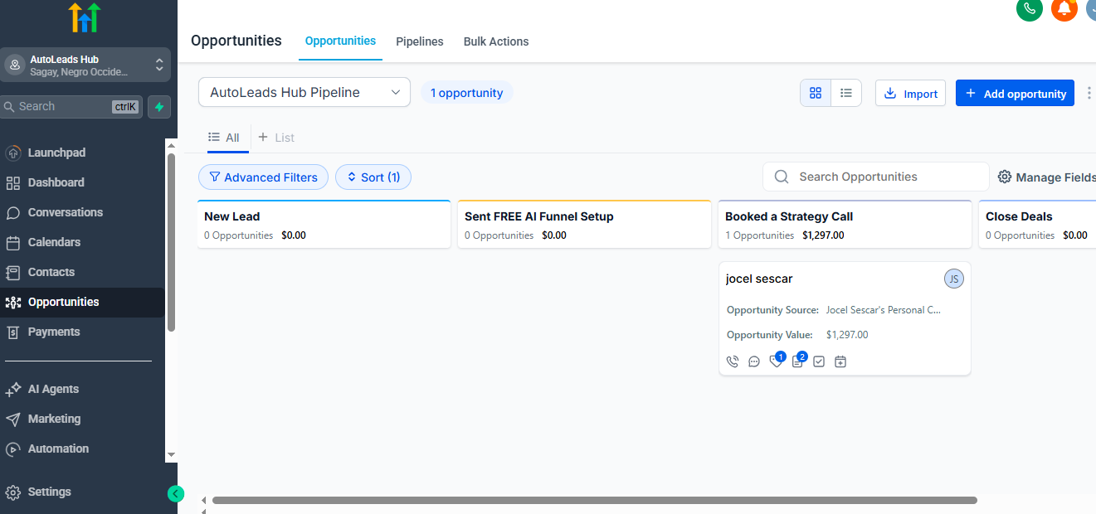
Task: Toggle Advanced Filters panel
Action: [263, 177]
